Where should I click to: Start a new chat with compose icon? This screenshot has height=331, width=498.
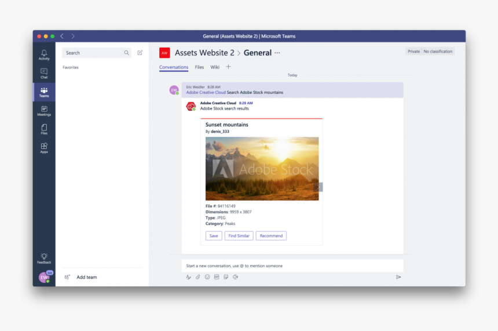(140, 53)
